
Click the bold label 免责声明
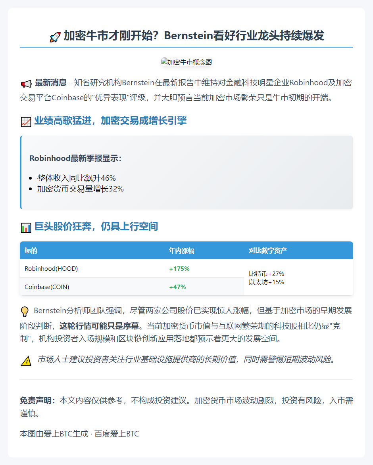(37, 400)
